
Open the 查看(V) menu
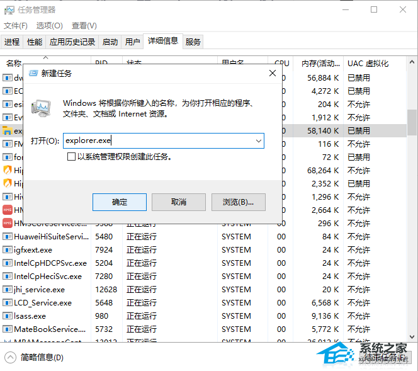tap(84, 26)
